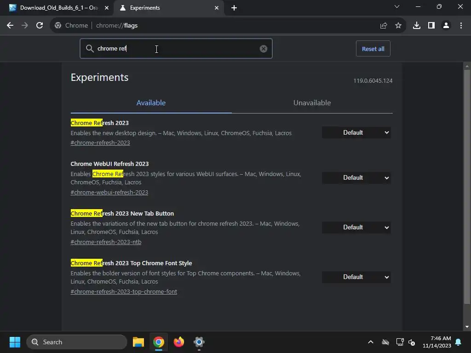The image size is (471, 353).
Task: Toggle the side panel icon
Action: tap(431, 26)
